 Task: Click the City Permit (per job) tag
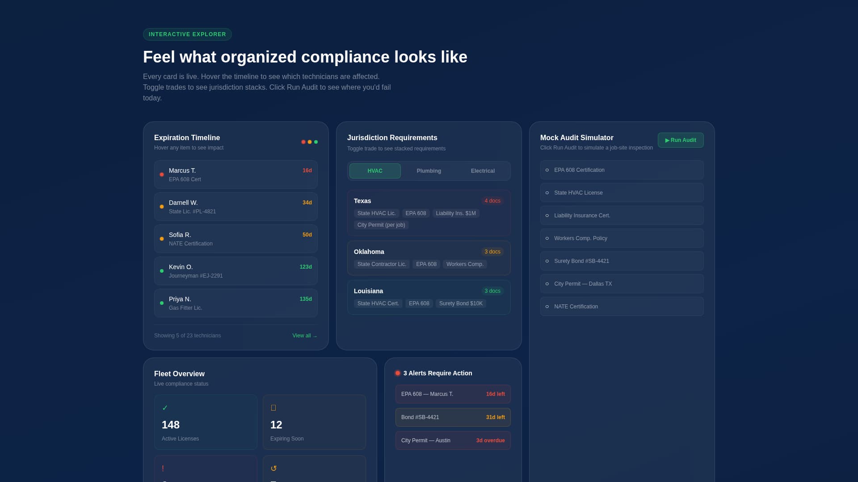pos(381,225)
